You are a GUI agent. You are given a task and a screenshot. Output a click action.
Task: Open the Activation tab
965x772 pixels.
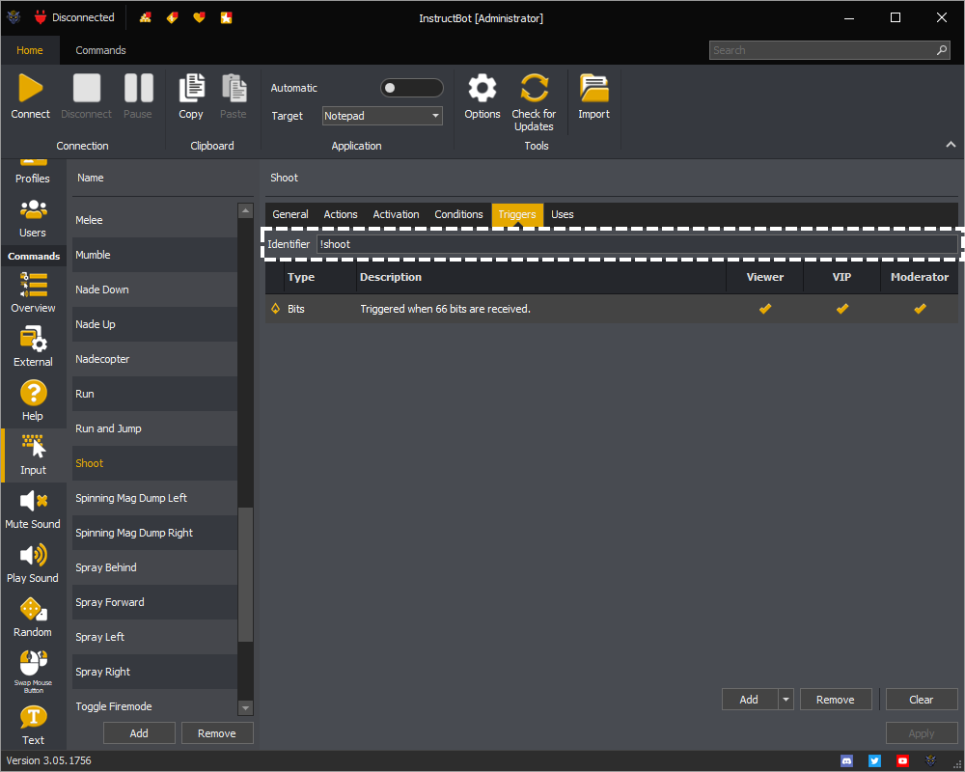(396, 214)
